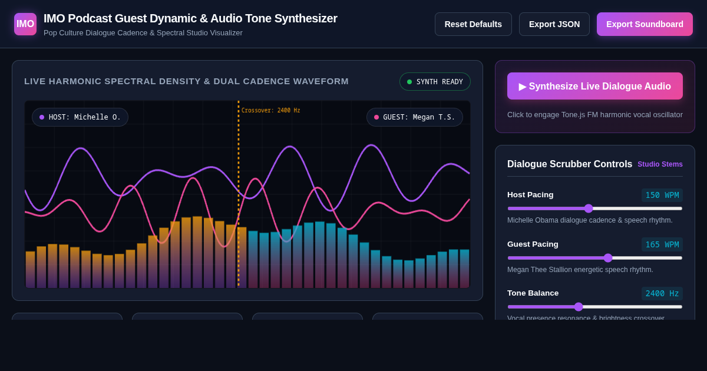Screen dimensions: 707x371
Task: Export settings as JSON
Action: [x=554, y=24]
